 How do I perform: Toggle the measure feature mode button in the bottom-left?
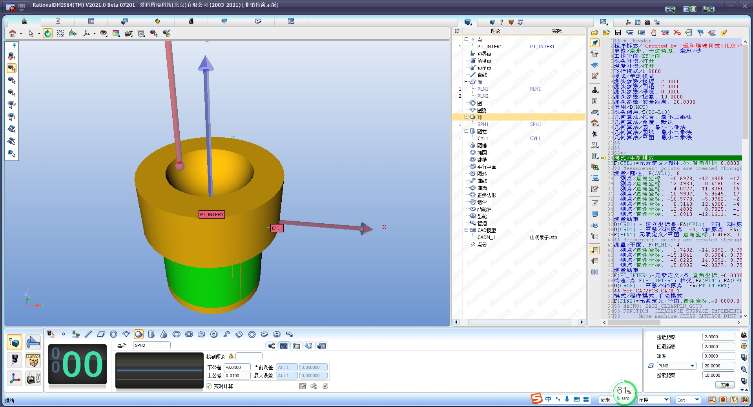(15, 342)
